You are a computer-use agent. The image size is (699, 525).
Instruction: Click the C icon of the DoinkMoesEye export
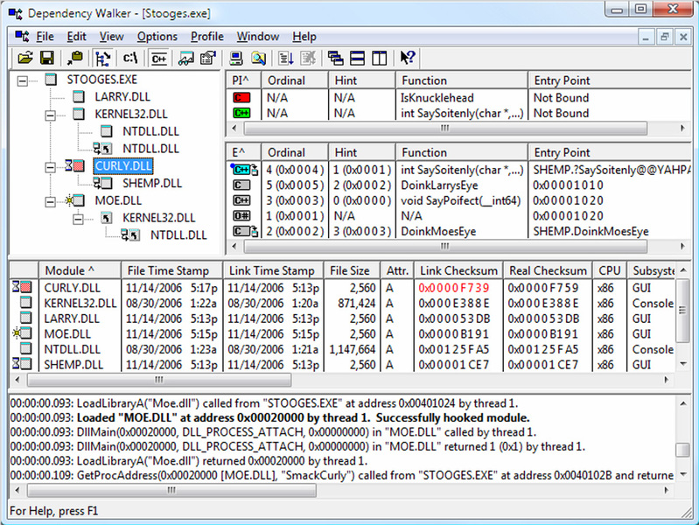[245, 231]
